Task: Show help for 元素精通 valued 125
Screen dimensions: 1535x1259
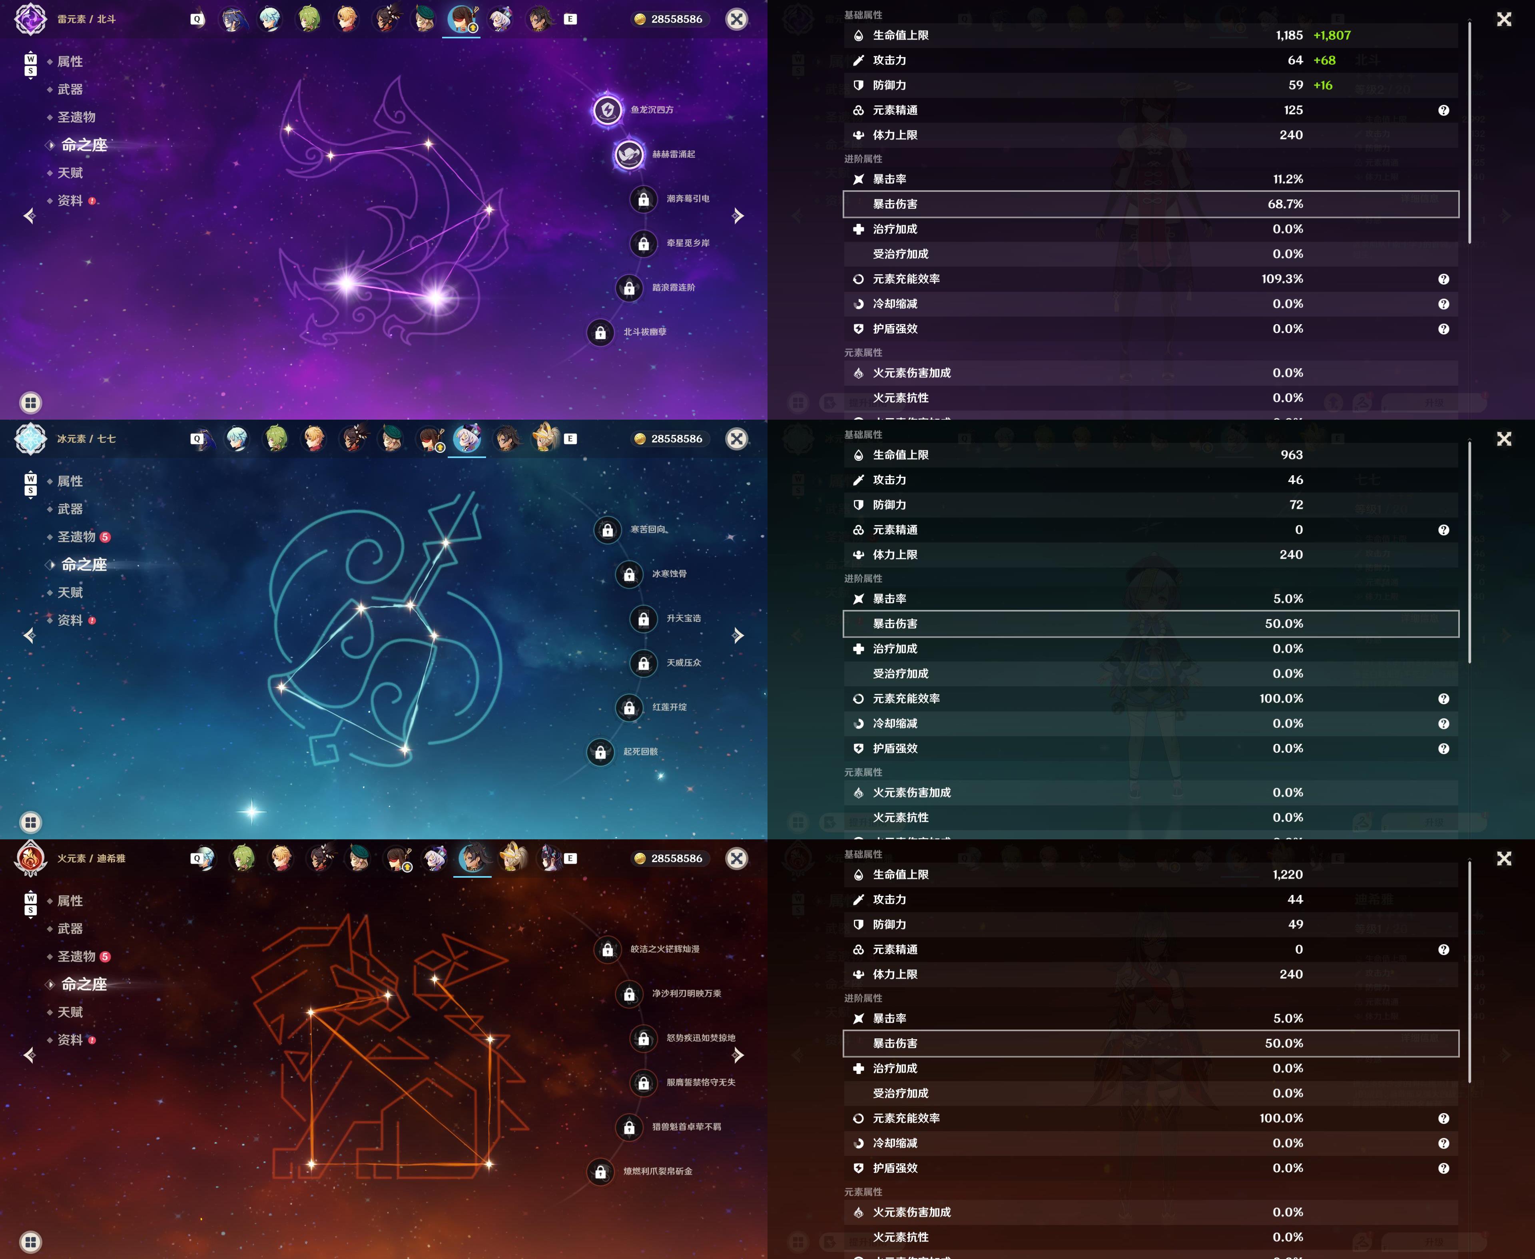Action: click(x=1443, y=110)
